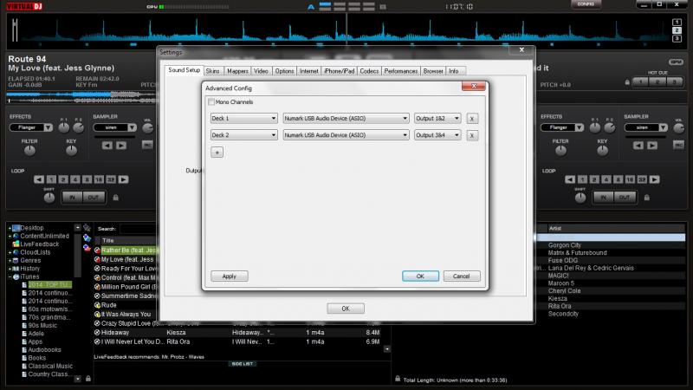Select the Hideaway track row
693x390 pixels.
tap(237, 333)
